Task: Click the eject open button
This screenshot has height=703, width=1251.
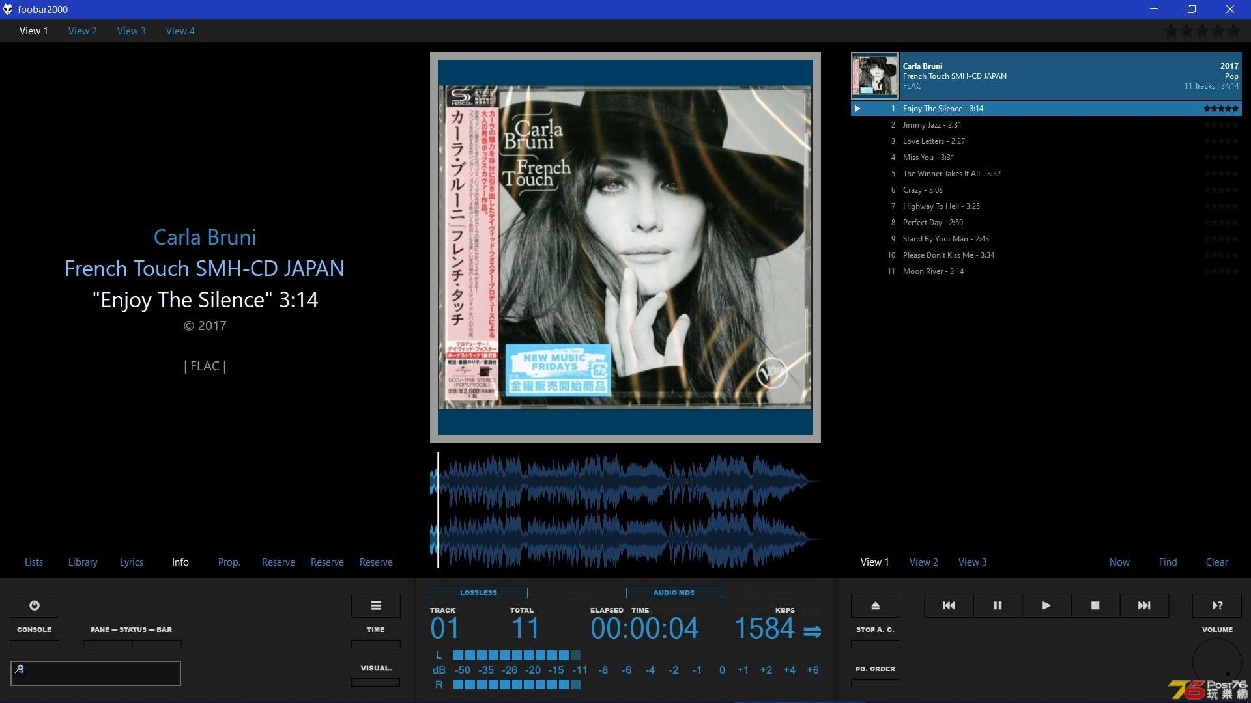Action: [876, 605]
